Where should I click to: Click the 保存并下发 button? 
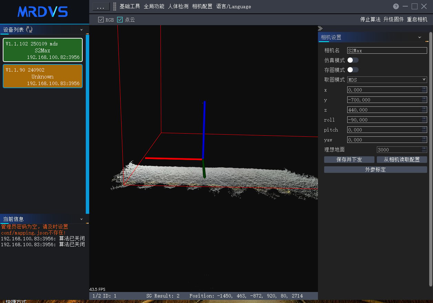point(349,160)
